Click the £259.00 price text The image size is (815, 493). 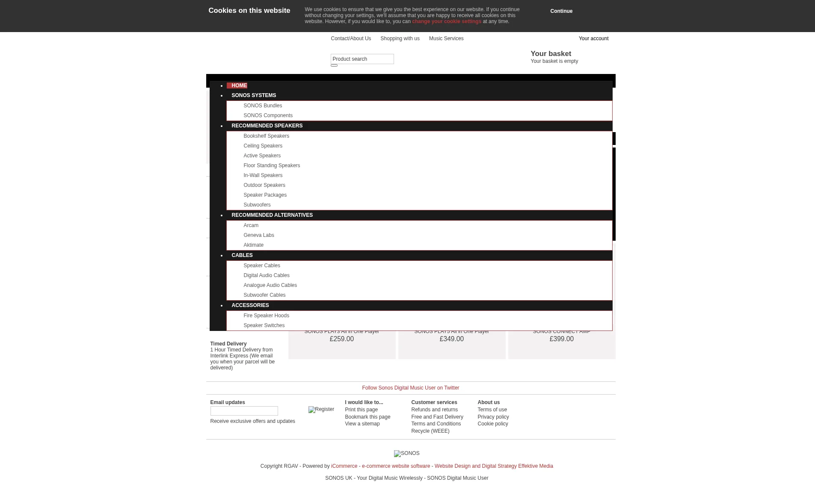[x=341, y=339]
